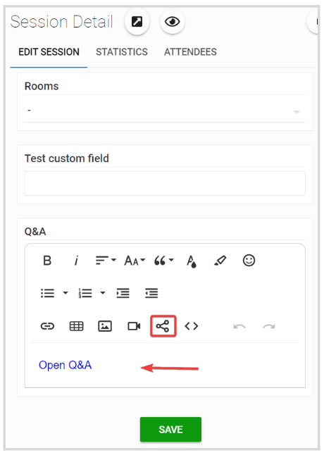Focus the Test custom field input
324x455 pixels.
tap(165, 183)
